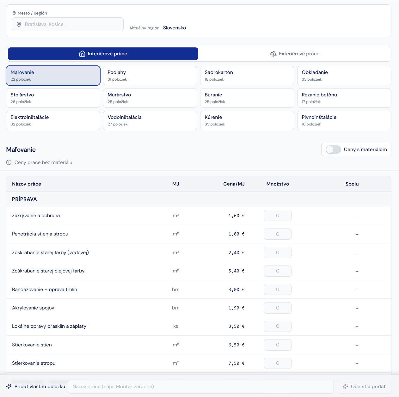Select the Plynoinštalácie category
The image size is (399, 397).
(x=344, y=120)
